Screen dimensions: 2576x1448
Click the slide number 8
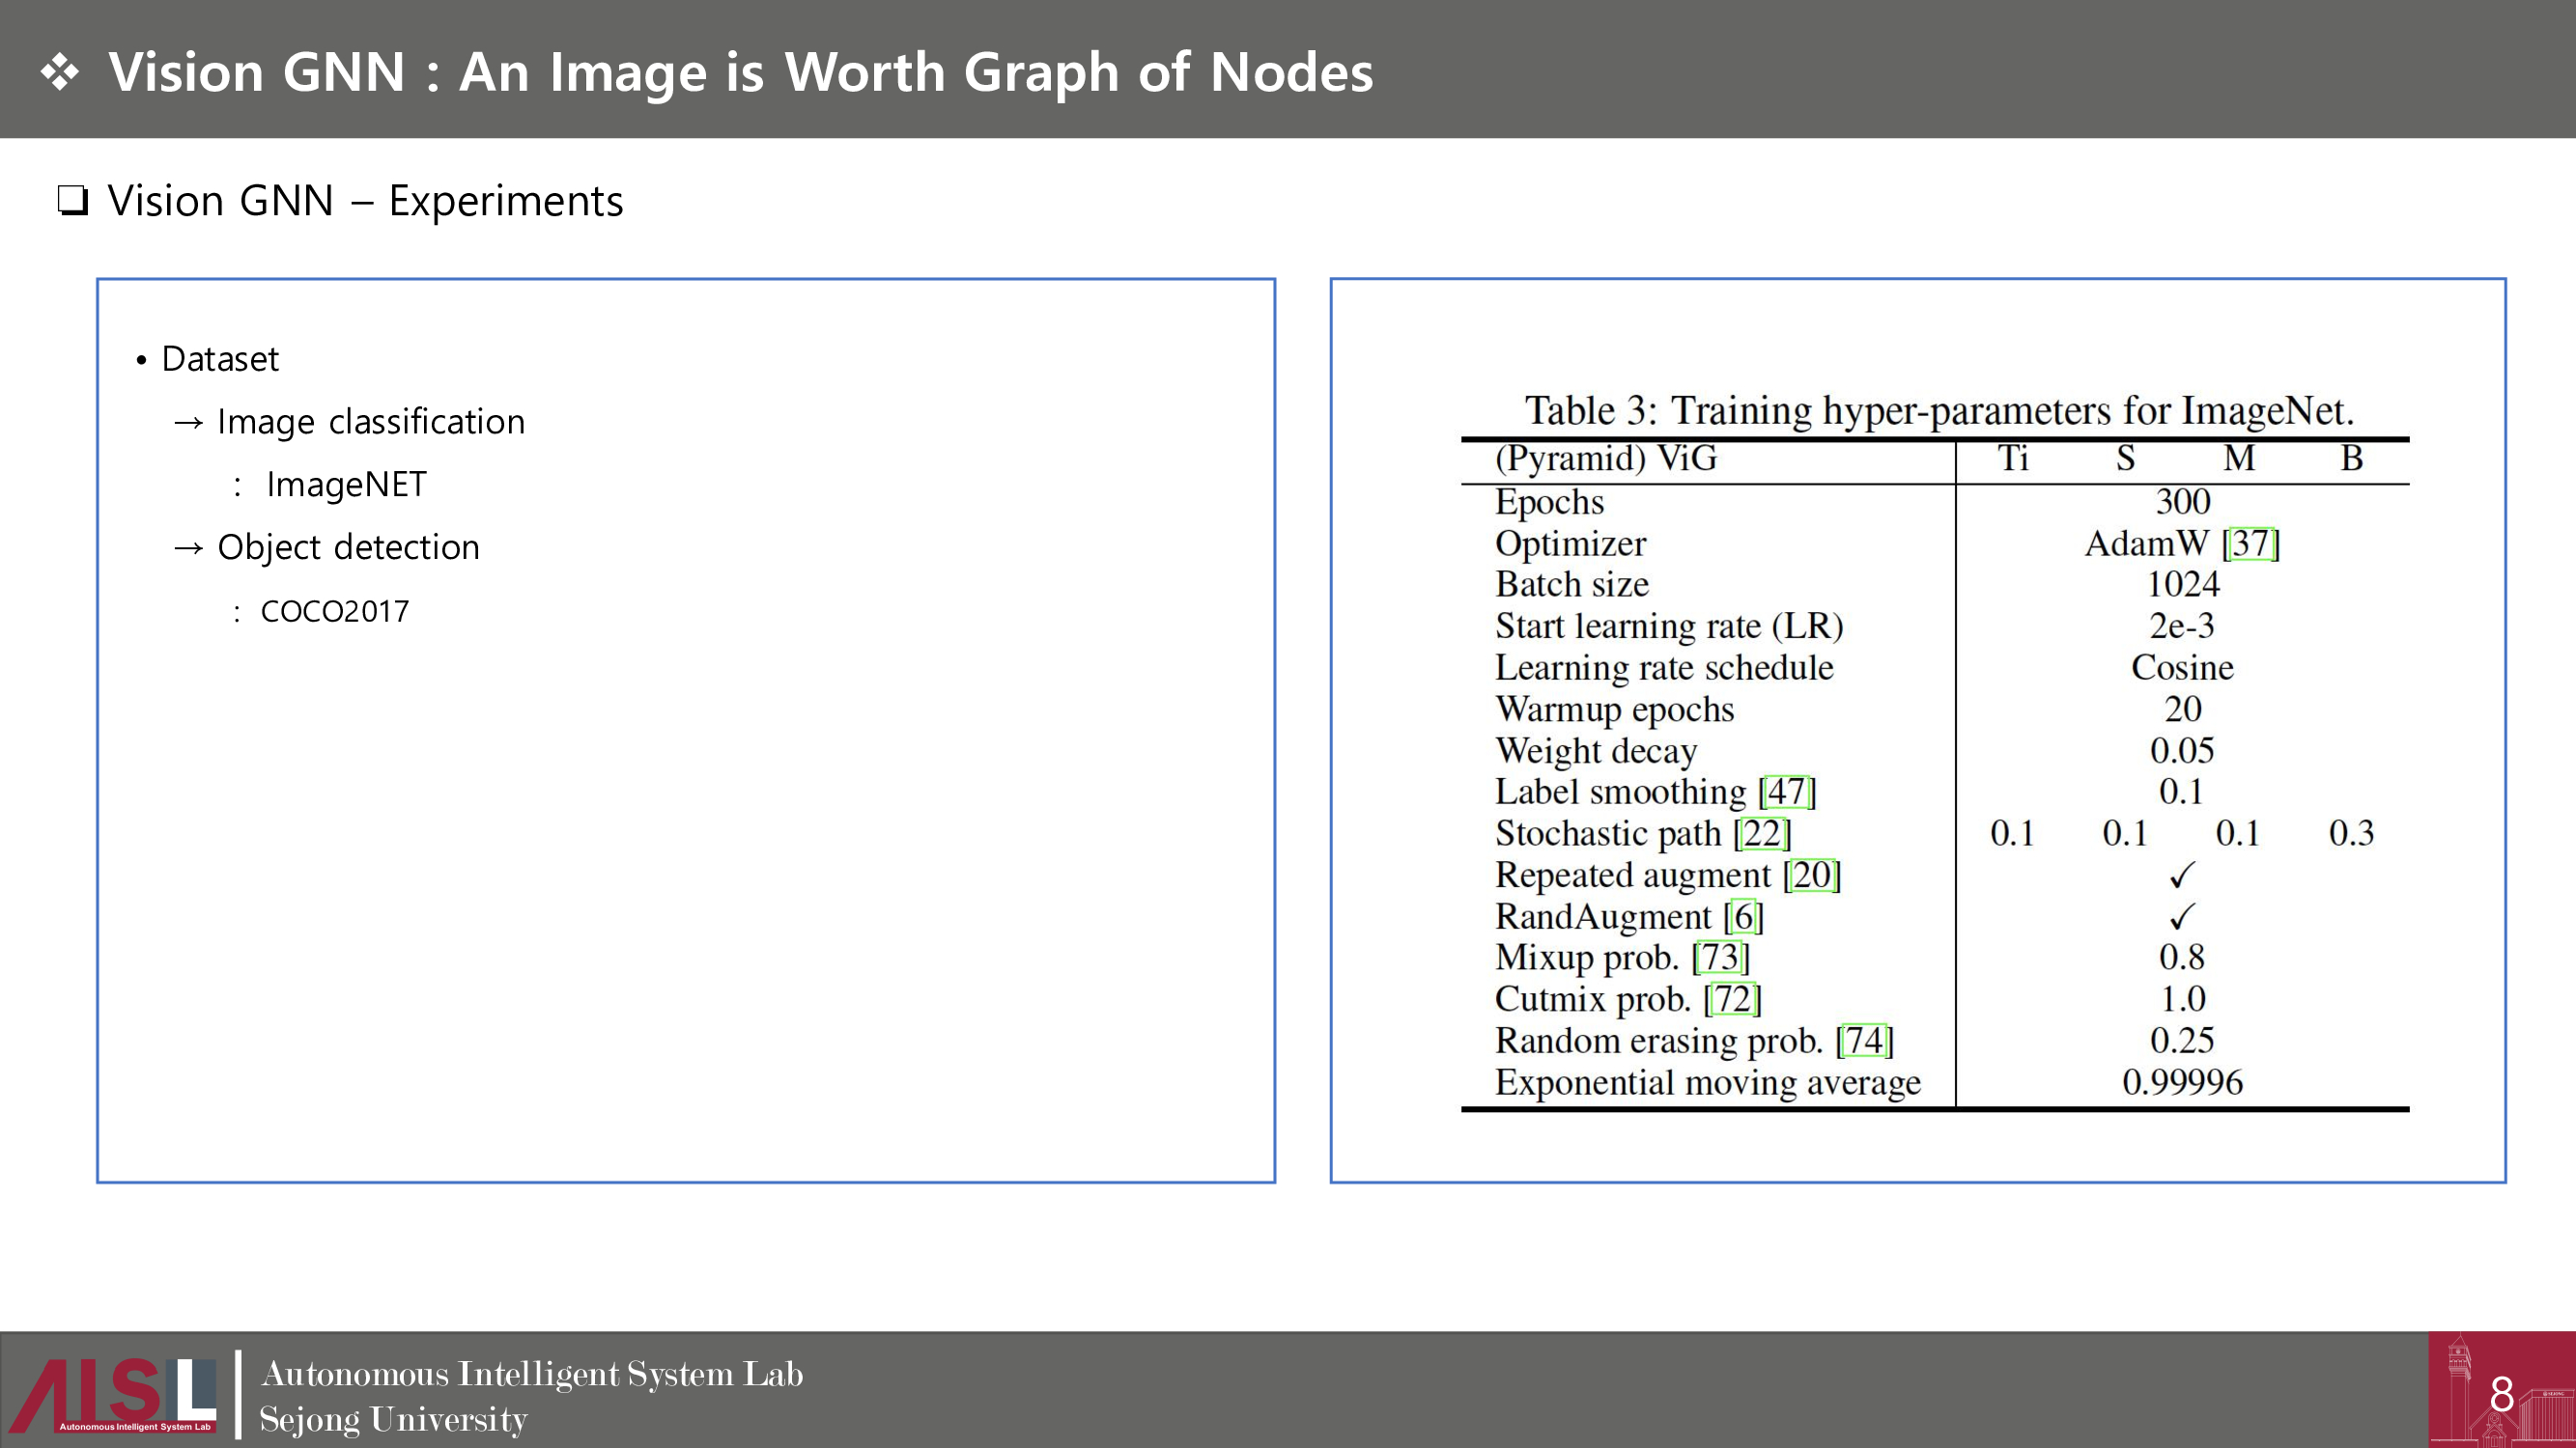coord(2501,1395)
